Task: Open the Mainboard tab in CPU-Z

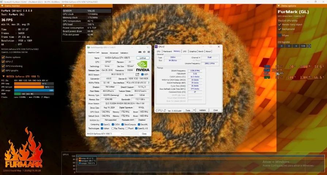Action: (167, 51)
